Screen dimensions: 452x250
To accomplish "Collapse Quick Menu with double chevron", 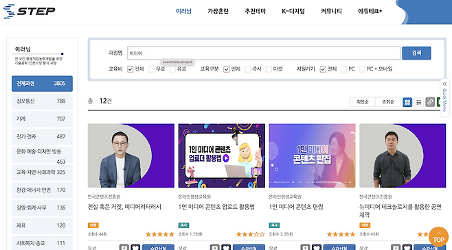I will (x=444, y=84).
